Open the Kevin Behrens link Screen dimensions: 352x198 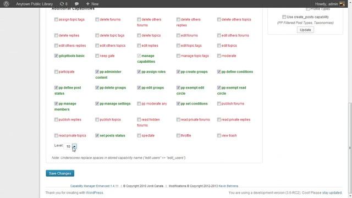point(228,186)
